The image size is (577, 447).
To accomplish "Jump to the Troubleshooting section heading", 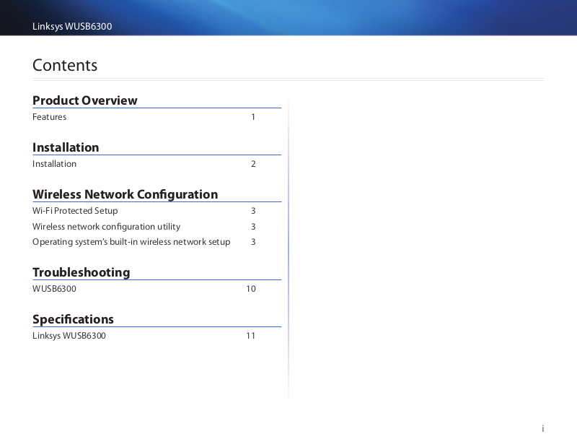I will pos(81,272).
